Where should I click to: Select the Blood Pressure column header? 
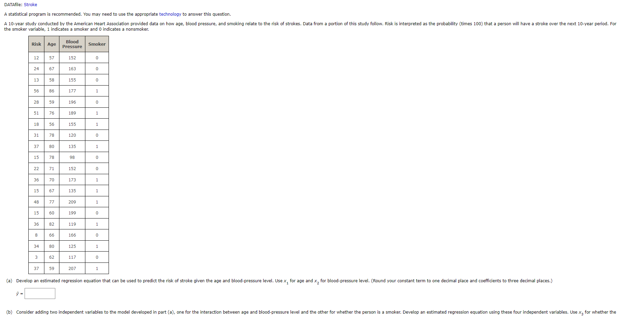(72, 44)
